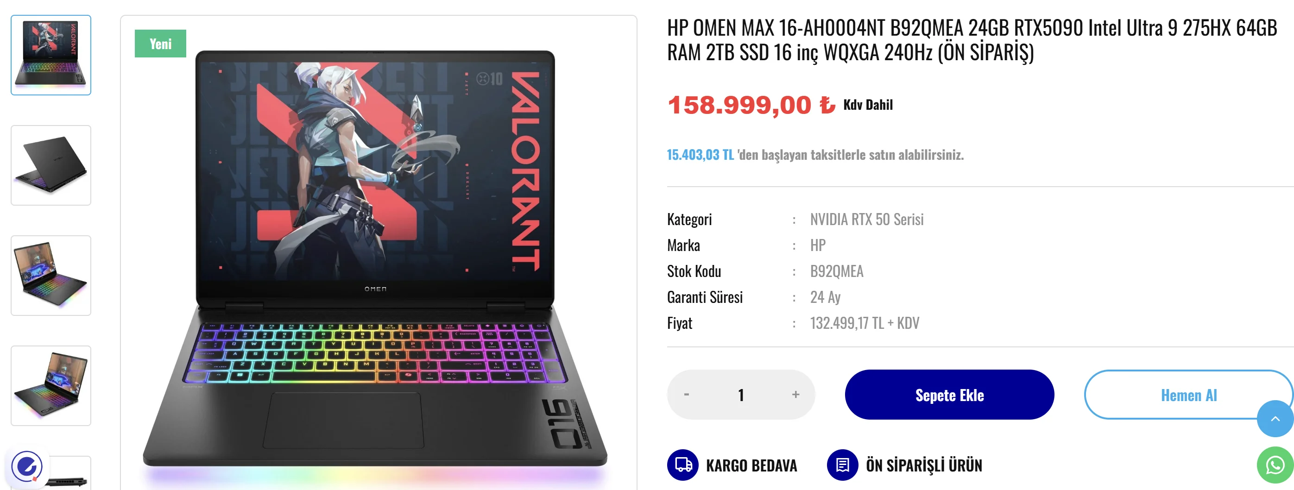Add the laptop with Sepete Ekle
Viewport: 1294px width, 490px height.
point(949,395)
